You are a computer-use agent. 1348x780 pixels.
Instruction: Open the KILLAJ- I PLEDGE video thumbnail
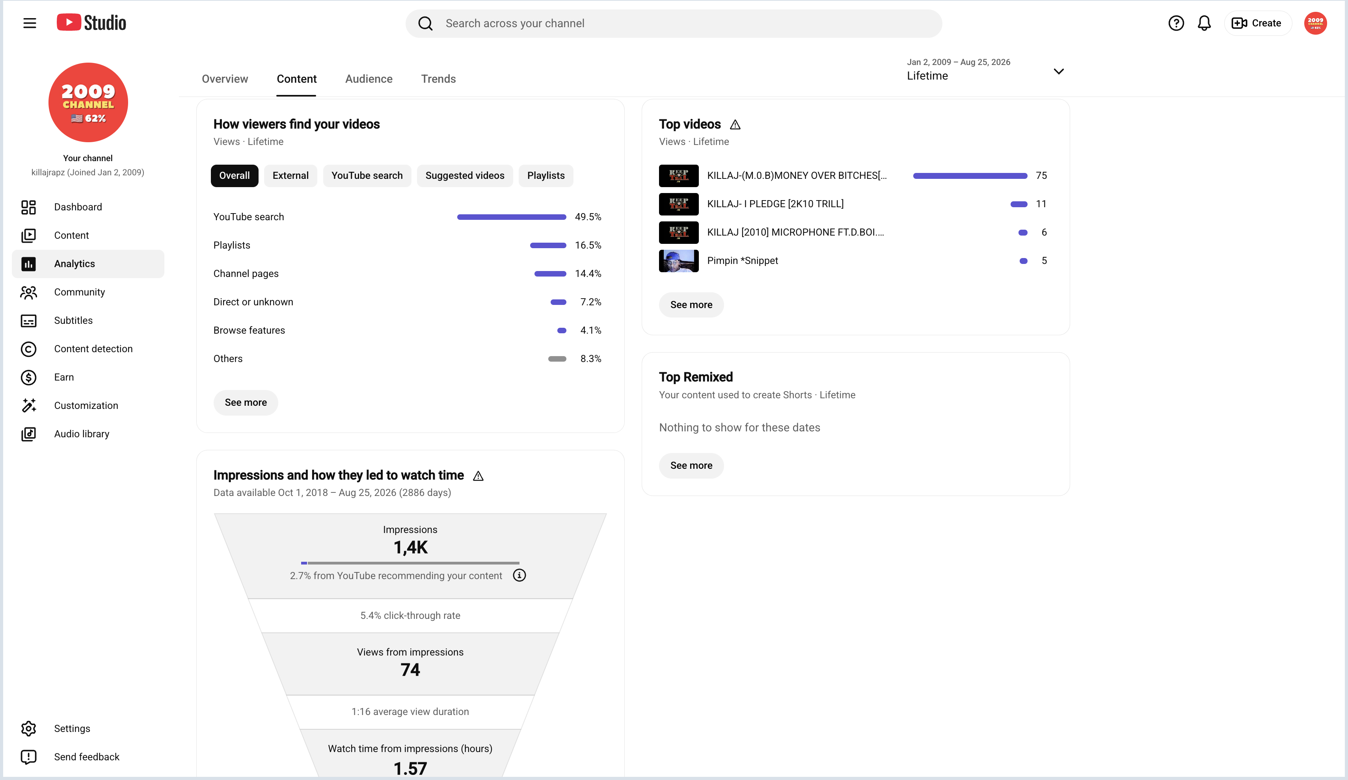[678, 204]
